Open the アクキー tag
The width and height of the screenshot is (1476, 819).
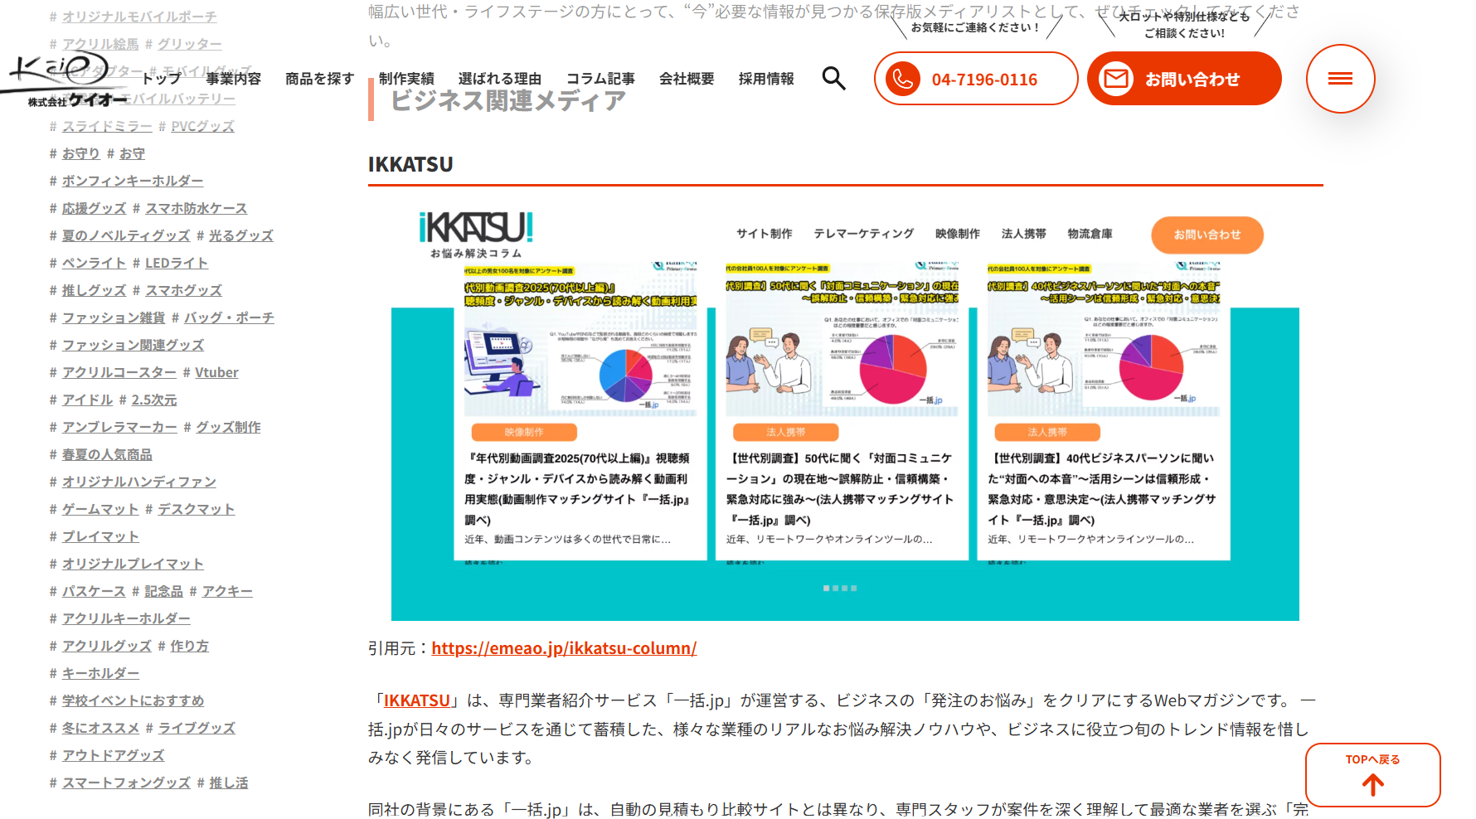(227, 591)
